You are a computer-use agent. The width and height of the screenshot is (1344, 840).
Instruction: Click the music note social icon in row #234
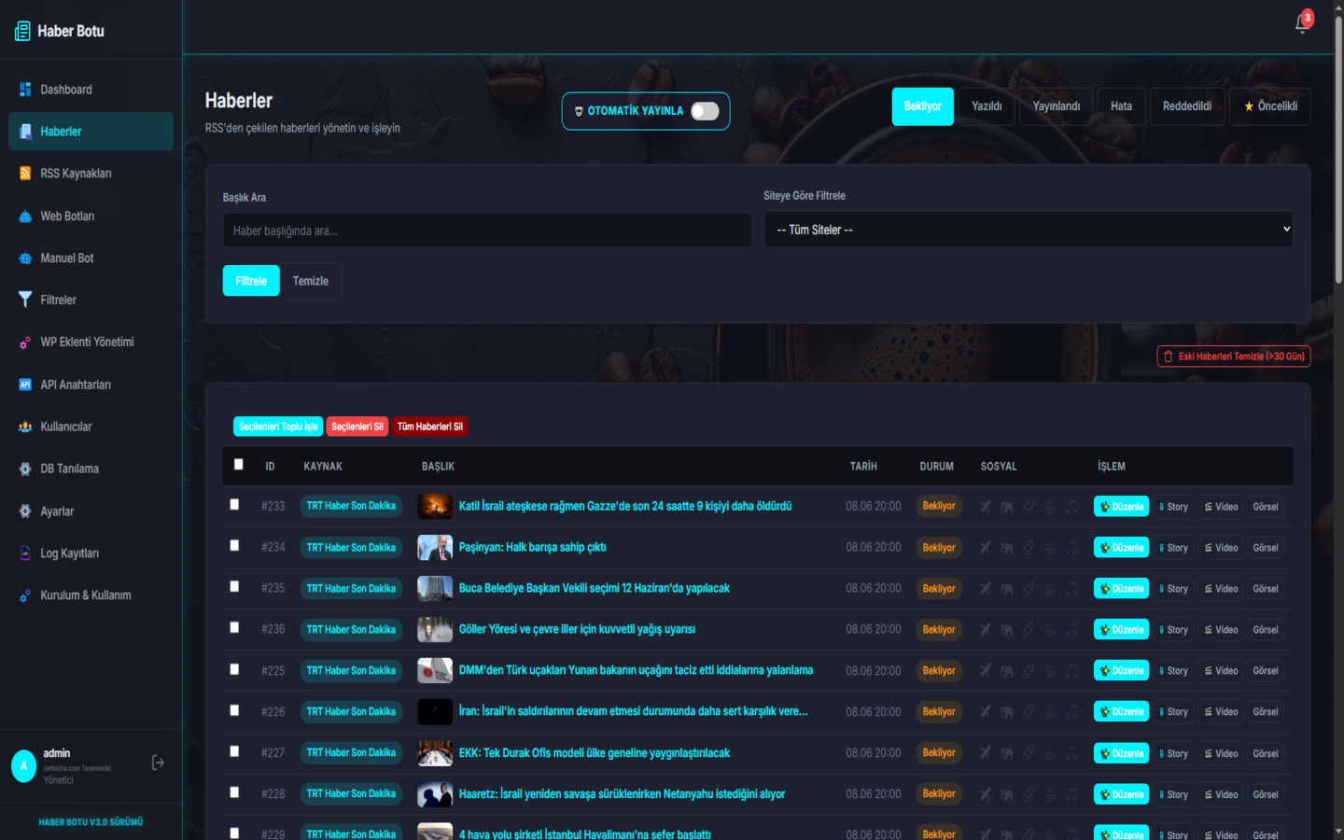point(1072,548)
